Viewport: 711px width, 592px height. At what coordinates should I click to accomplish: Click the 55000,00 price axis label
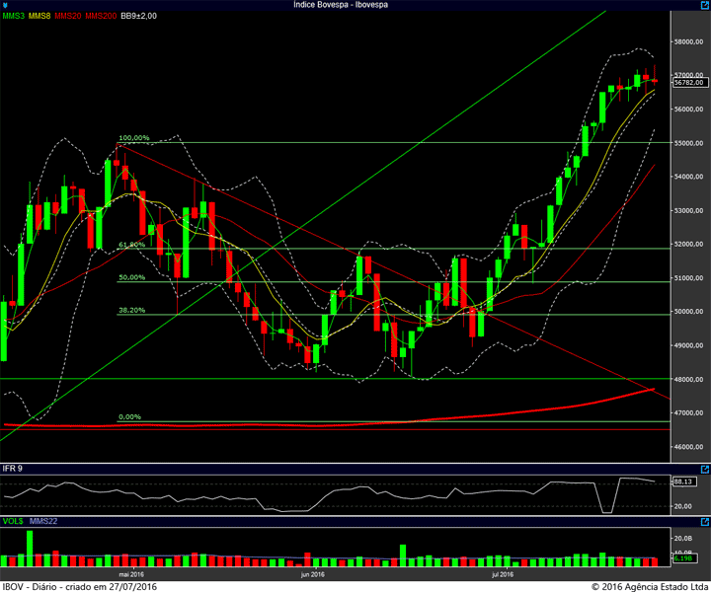pos(689,143)
